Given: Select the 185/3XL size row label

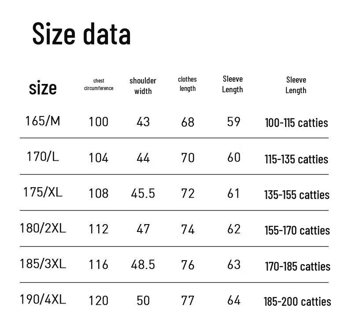Looking at the screenshot, I should tap(43, 264).
